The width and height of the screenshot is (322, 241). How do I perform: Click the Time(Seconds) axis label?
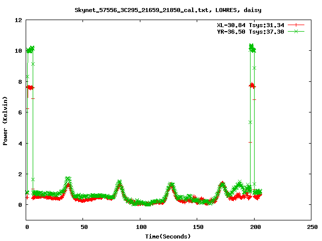(x=168, y=236)
